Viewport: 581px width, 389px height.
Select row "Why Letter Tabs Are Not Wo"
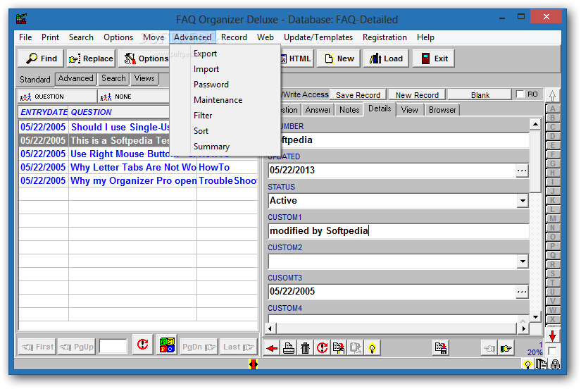[138, 167]
